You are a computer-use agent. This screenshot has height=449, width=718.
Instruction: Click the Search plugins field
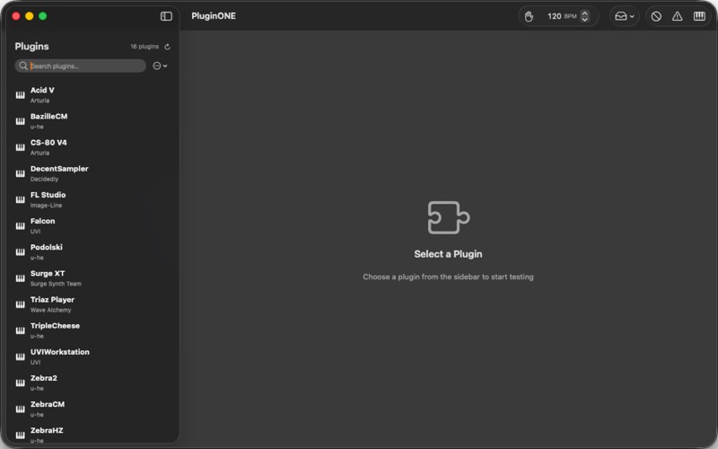coord(81,66)
